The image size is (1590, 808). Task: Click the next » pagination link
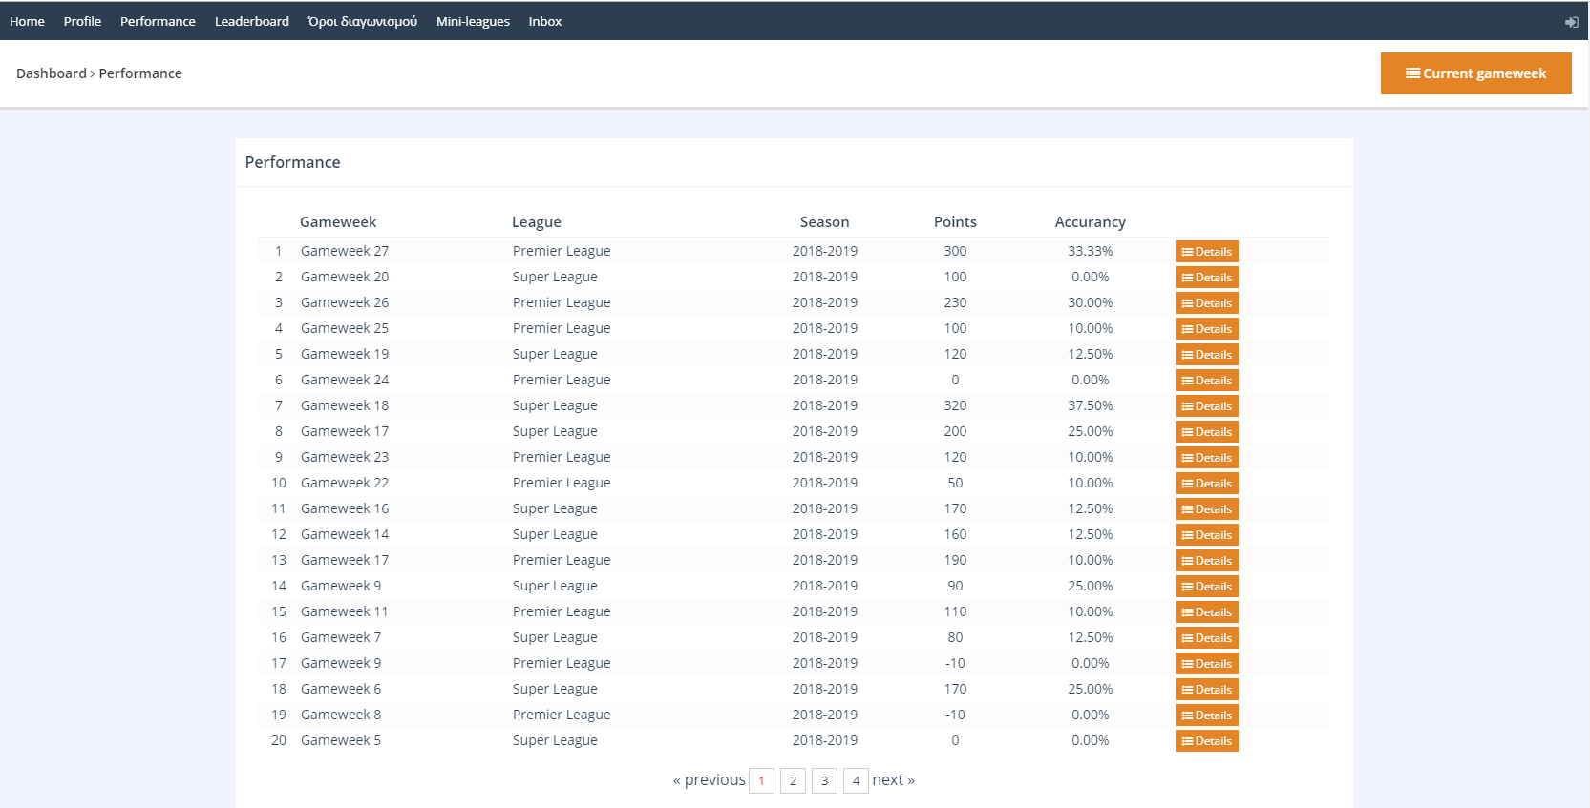point(893,780)
